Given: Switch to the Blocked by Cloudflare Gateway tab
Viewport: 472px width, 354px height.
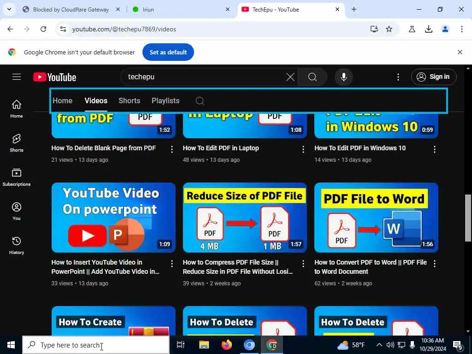Looking at the screenshot, I should tap(71, 10).
